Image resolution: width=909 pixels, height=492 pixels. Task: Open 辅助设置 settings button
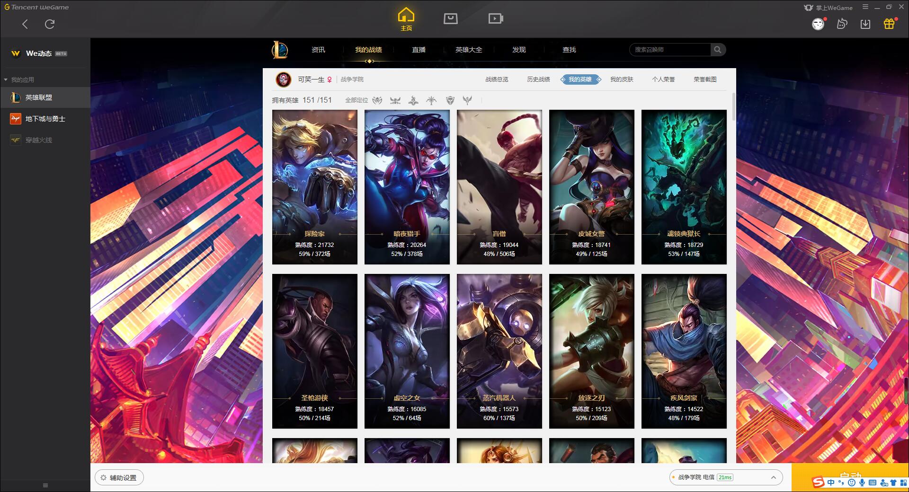(x=119, y=478)
